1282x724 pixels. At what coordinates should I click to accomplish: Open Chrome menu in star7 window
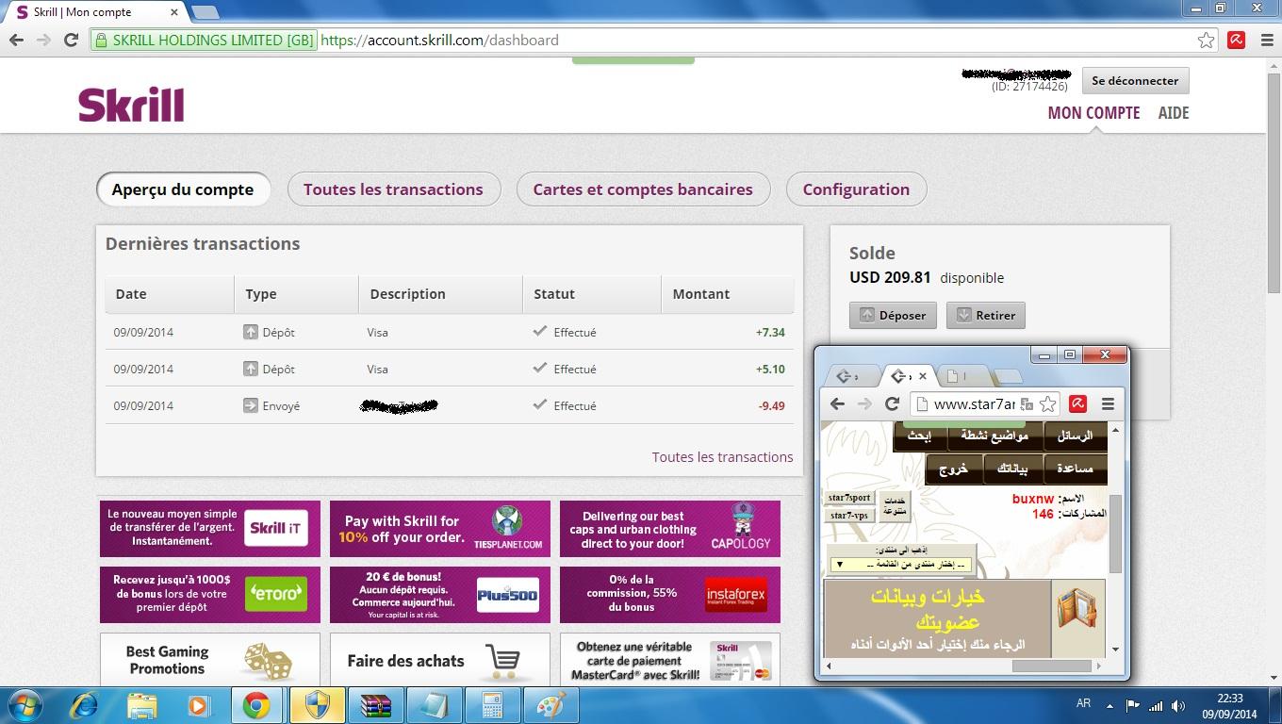(1108, 403)
